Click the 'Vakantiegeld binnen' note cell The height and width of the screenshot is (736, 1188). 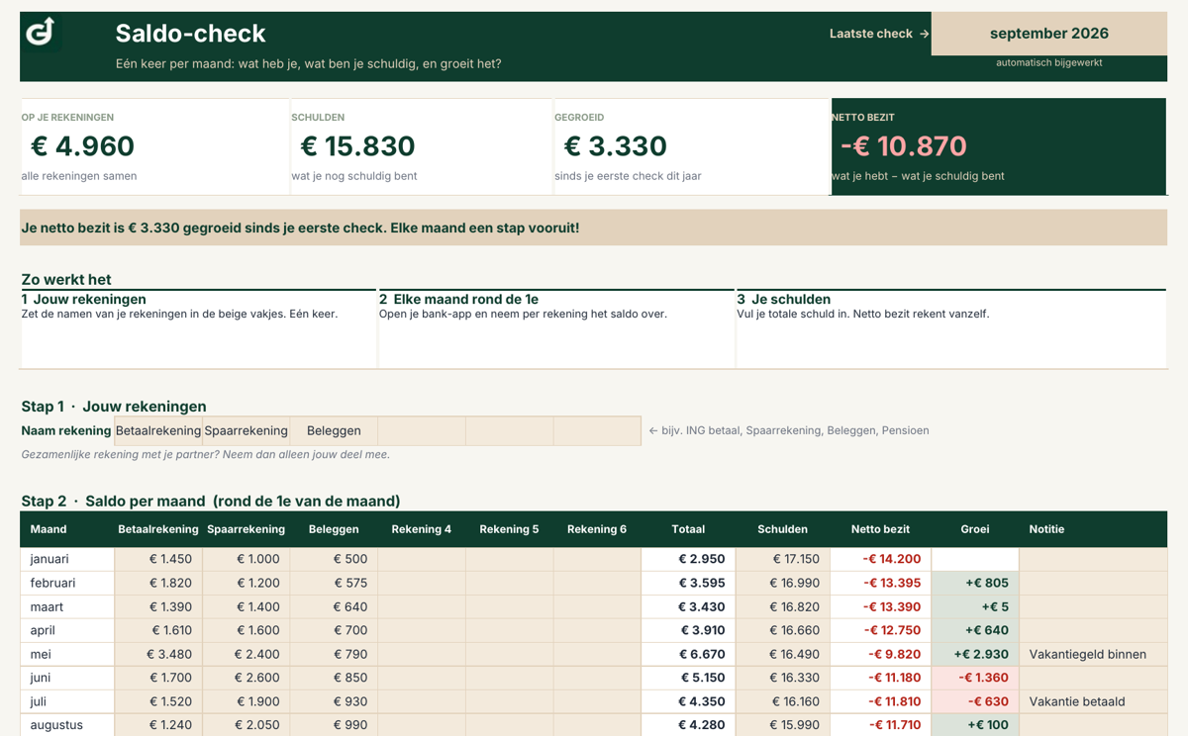tap(1093, 654)
